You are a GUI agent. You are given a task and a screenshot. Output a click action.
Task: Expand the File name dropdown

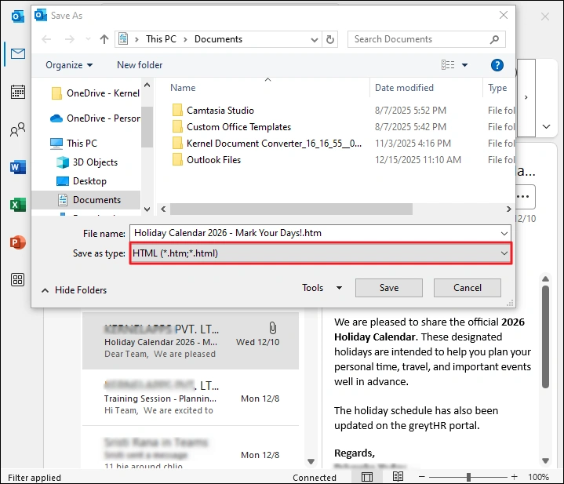[504, 233]
